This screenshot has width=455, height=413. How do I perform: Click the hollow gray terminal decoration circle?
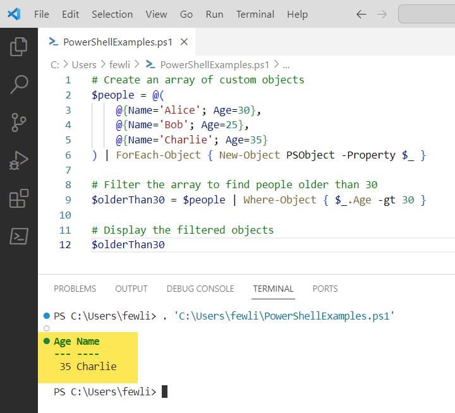tap(46, 328)
